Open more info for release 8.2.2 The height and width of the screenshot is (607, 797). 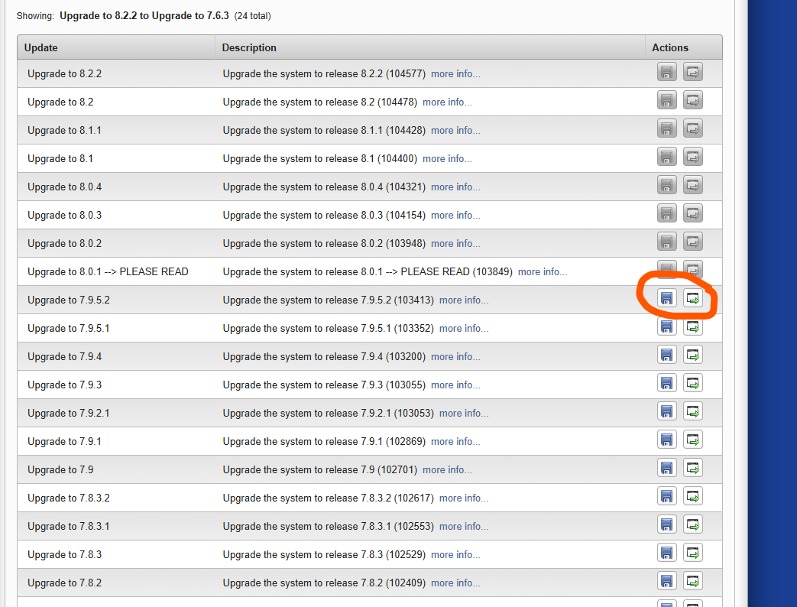tap(455, 74)
